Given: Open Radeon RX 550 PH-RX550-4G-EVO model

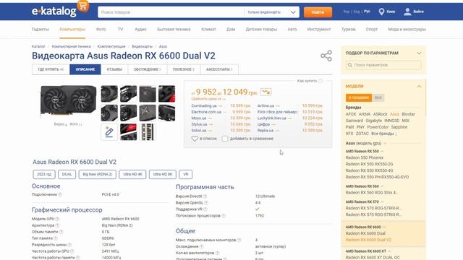Looking at the screenshot, I should 377,177.
